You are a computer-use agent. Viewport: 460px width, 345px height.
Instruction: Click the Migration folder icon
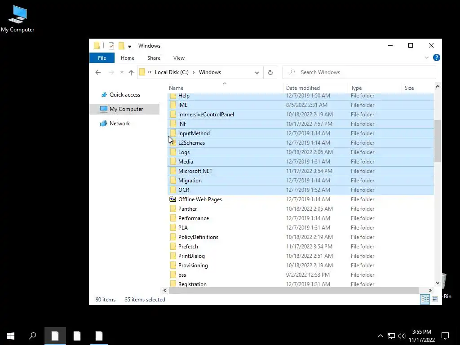click(x=173, y=181)
